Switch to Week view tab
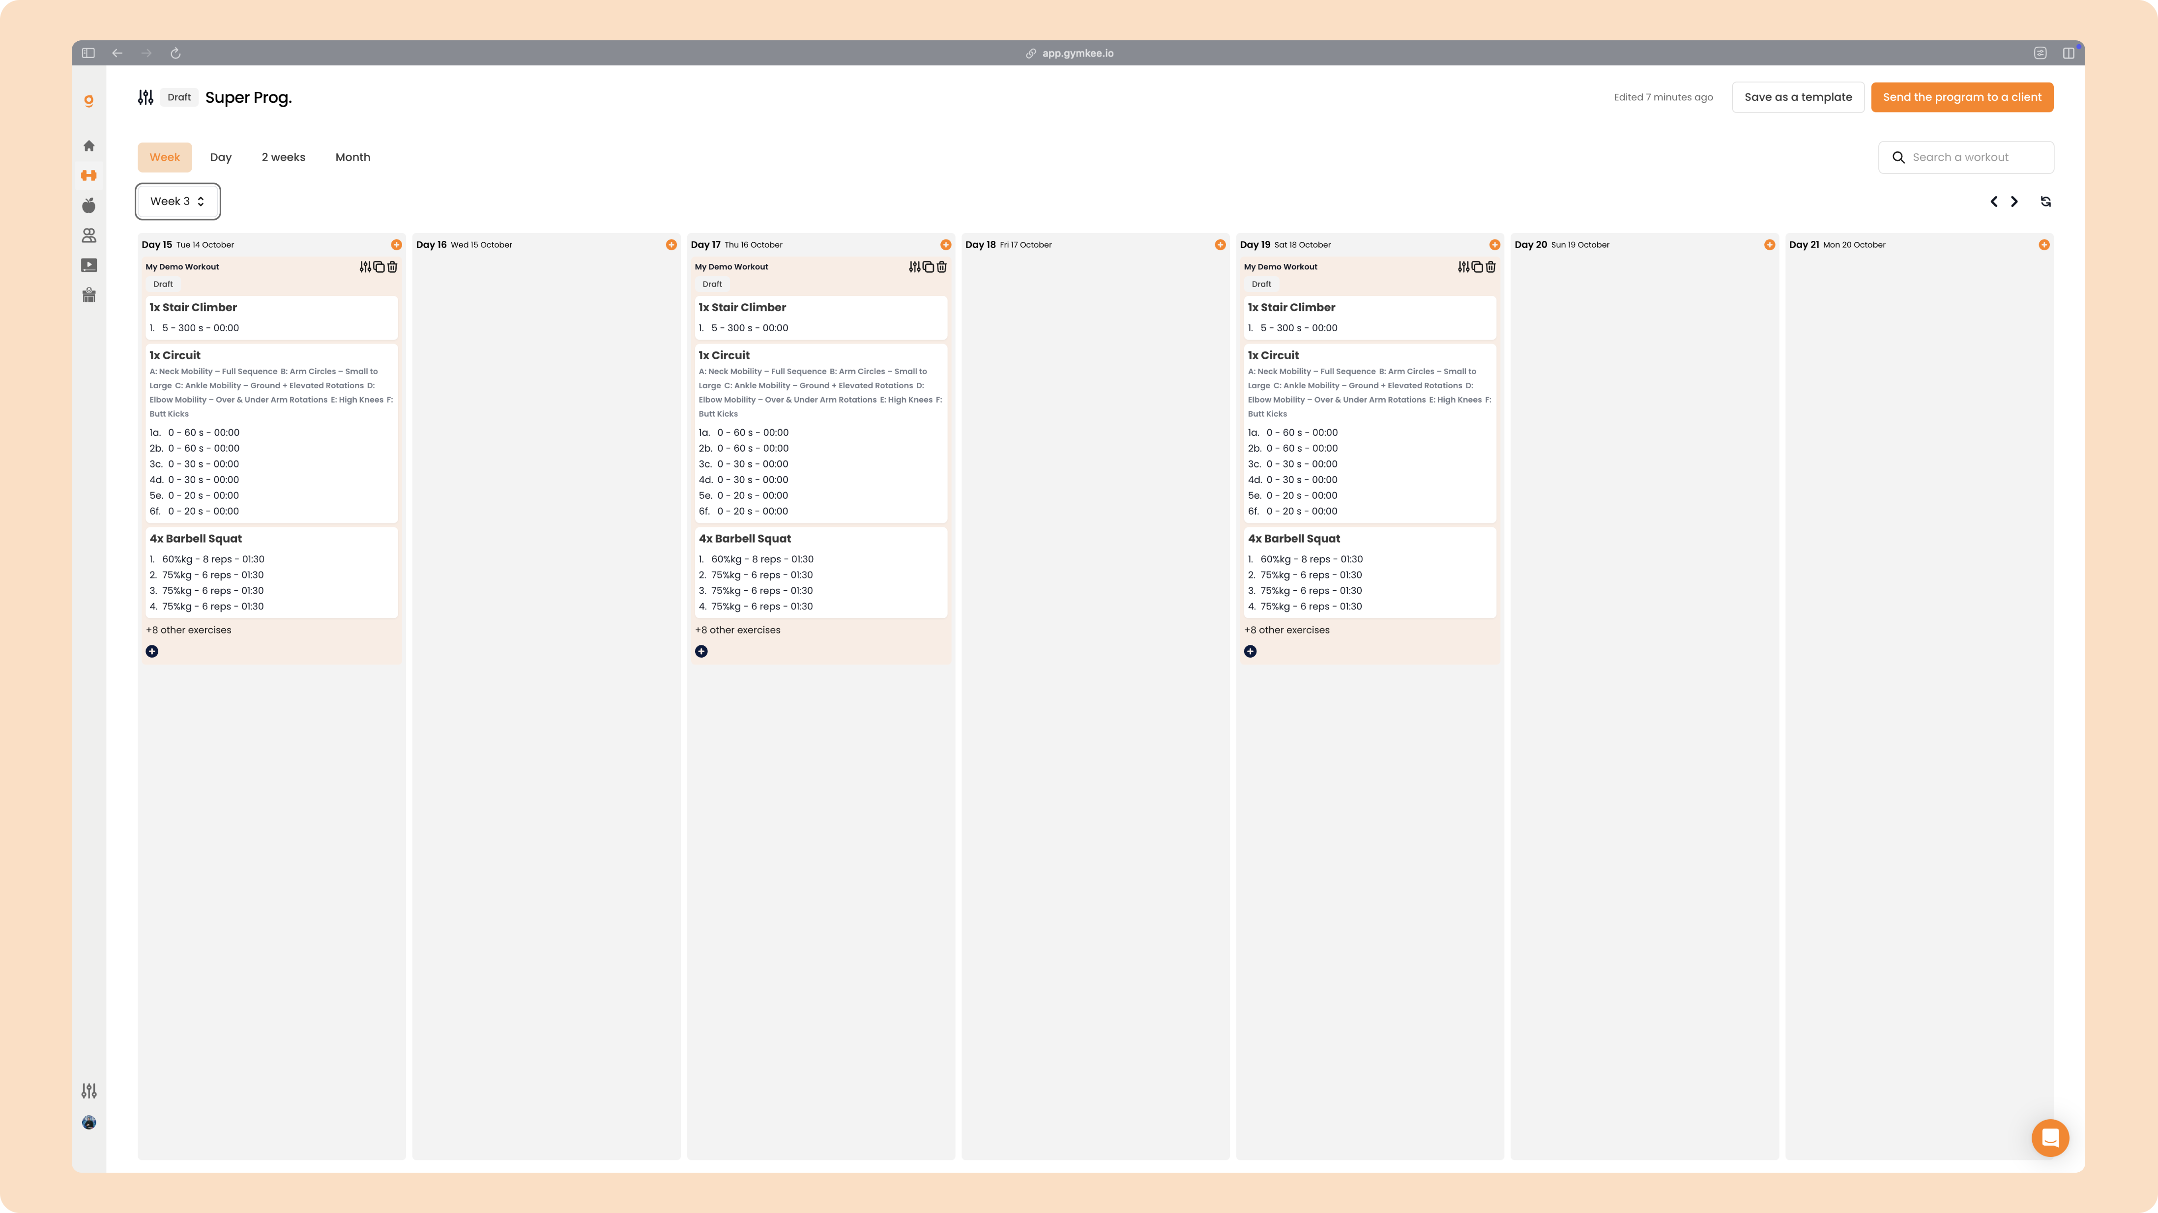Screen dimensions: 2158x1213 coord(165,157)
